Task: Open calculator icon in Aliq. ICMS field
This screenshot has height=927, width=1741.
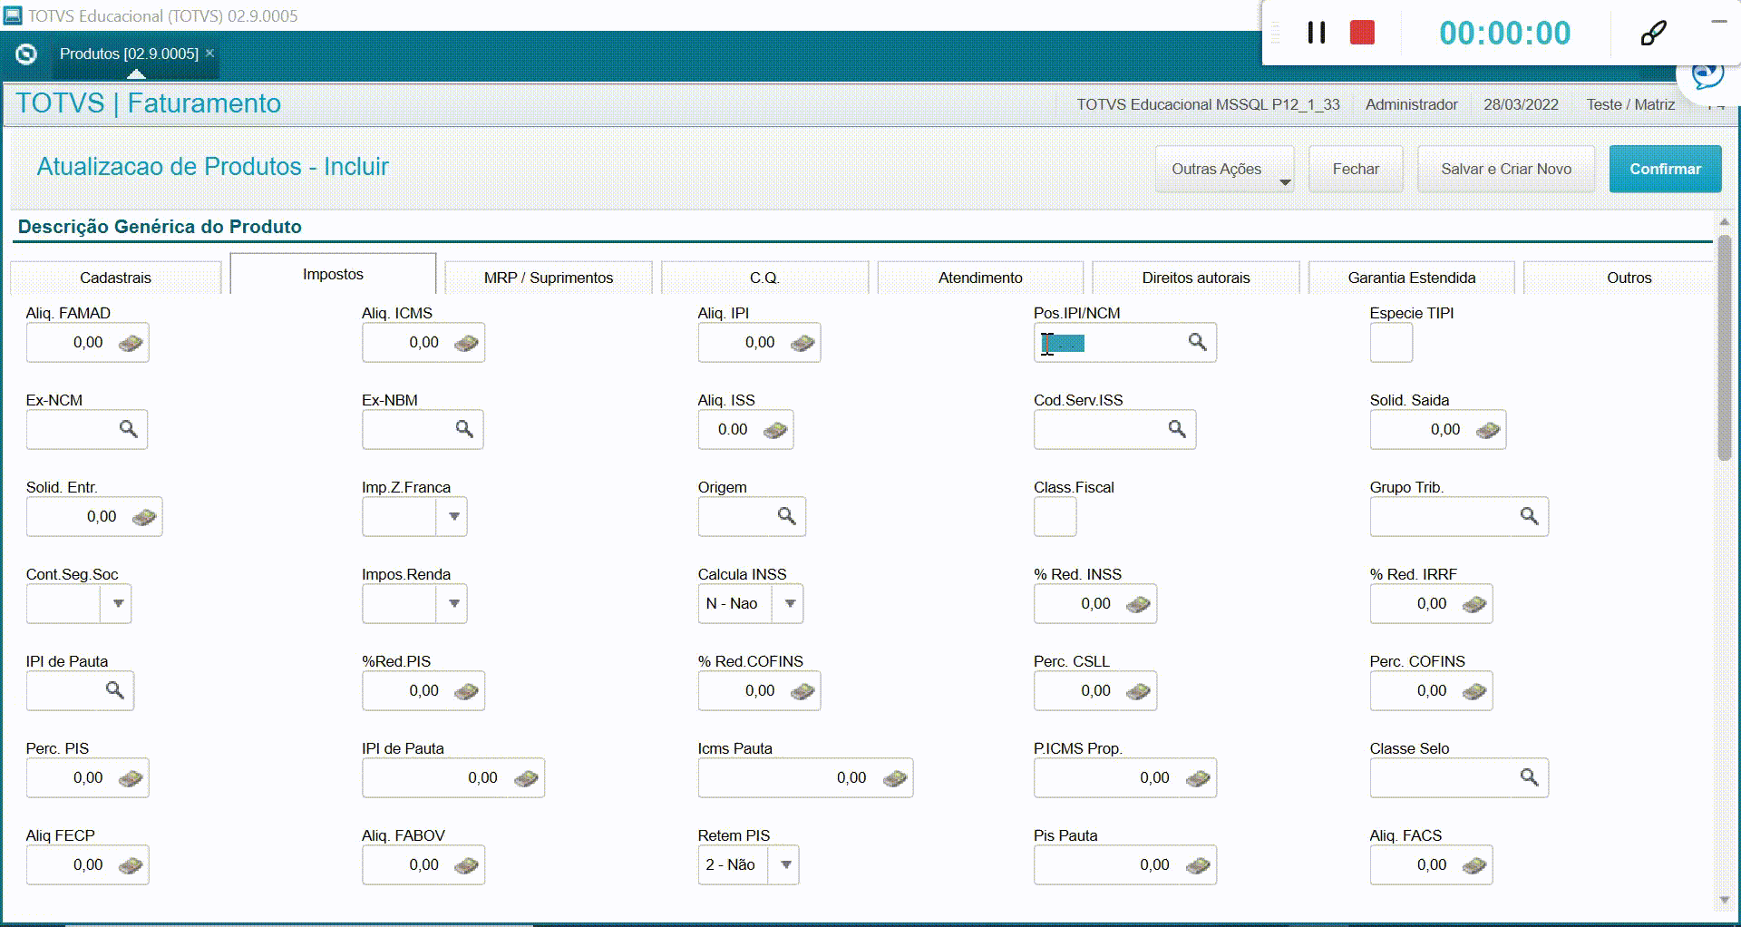Action: tap(466, 344)
